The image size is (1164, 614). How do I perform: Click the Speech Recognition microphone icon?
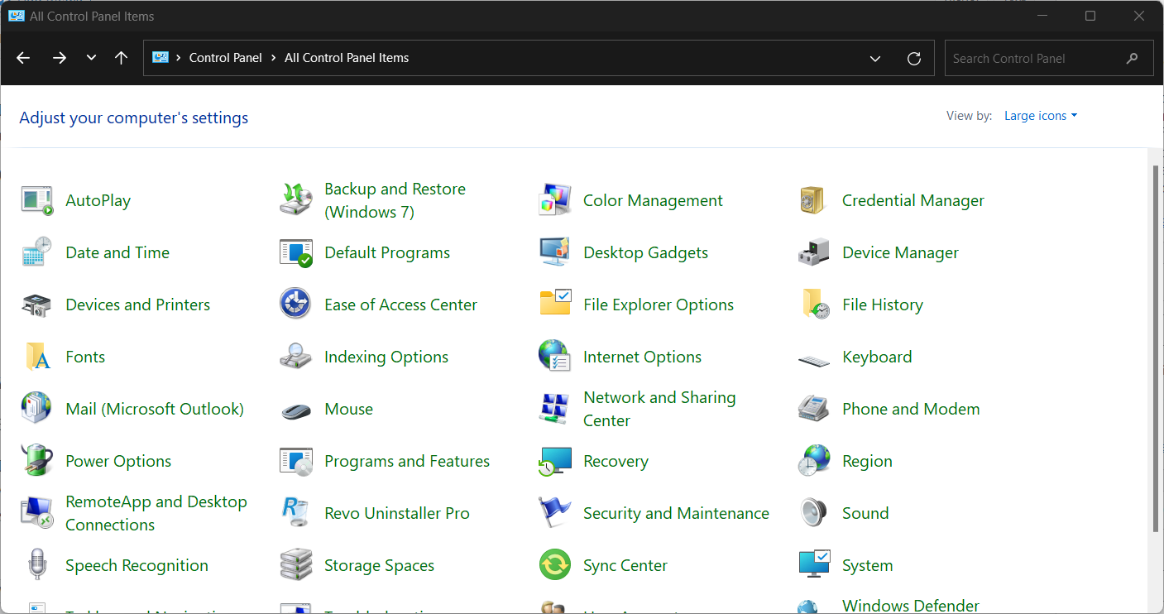37,565
